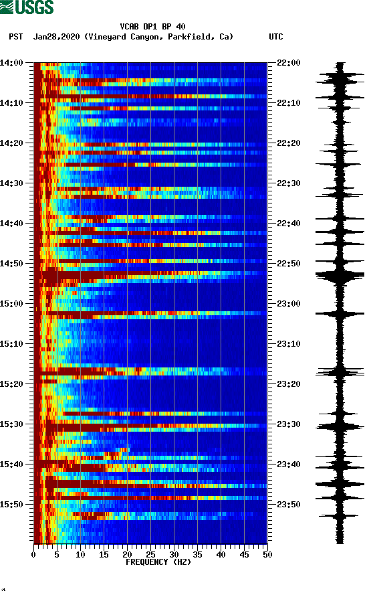Click the 15:10 PST time label
This screenshot has height=597, width=369.
pos(11,344)
